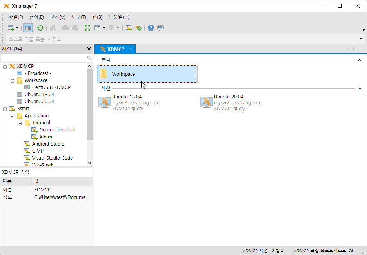Click the feedback speech bubble icon

pyautogui.click(x=160, y=28)
